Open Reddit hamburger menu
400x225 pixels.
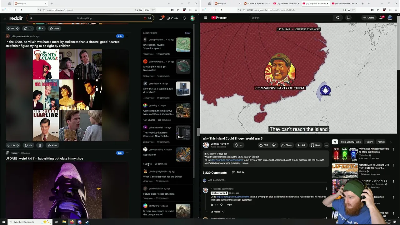click(x=5, y=18)
